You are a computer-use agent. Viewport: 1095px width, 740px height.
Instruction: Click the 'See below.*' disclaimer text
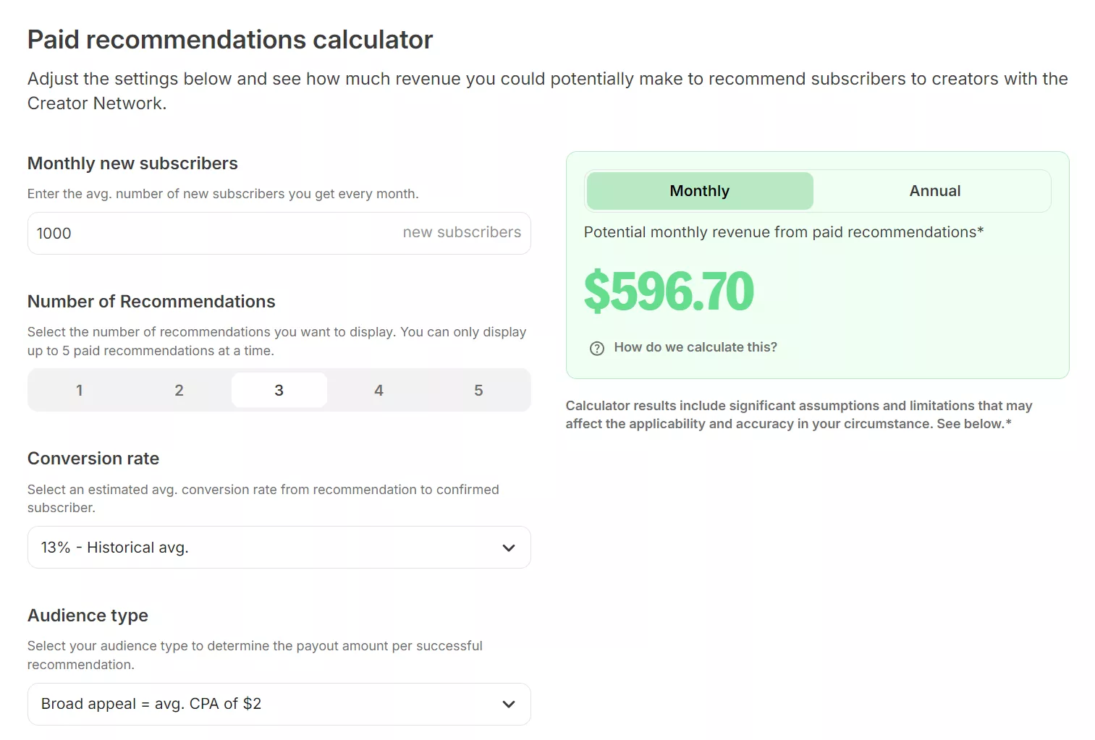tap(973, 424)
